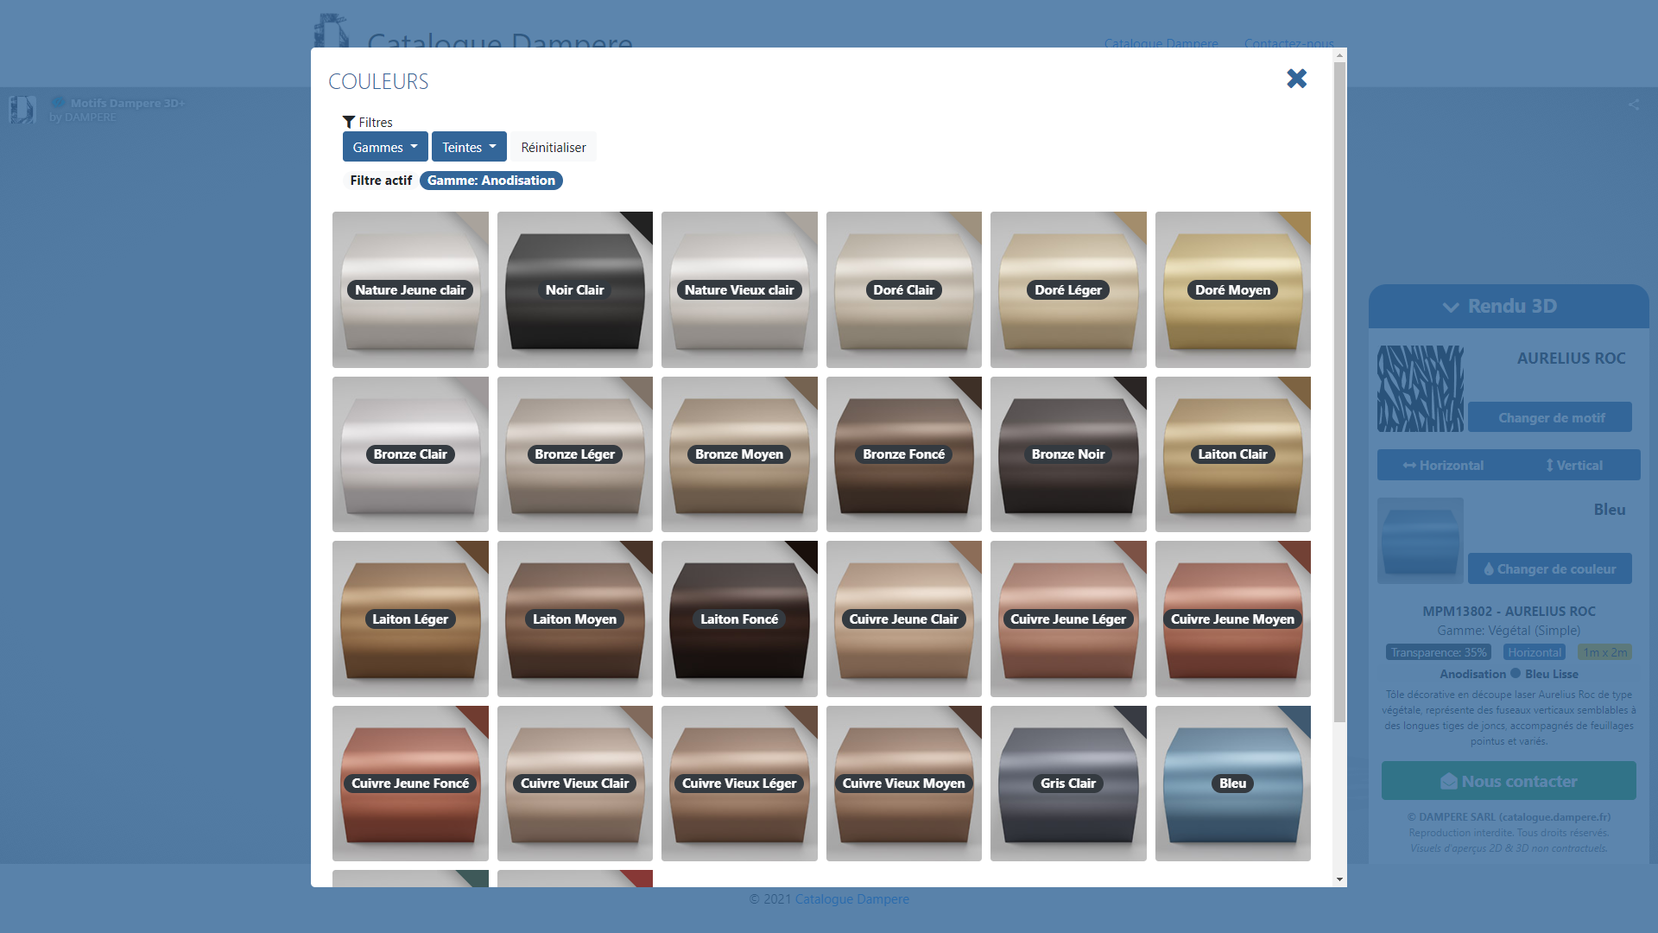Open Contactez-nous header link

(1288, 42)
